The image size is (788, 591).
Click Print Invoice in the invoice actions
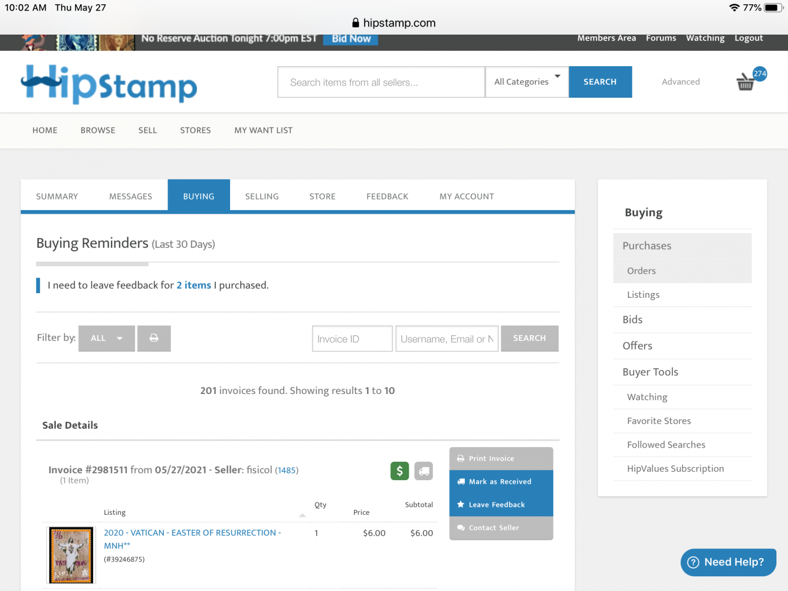pos(501,459)
